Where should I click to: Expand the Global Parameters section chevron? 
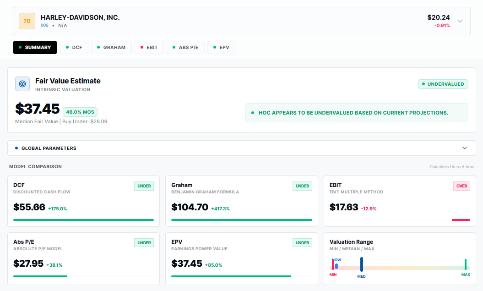[x=465, y=148]
